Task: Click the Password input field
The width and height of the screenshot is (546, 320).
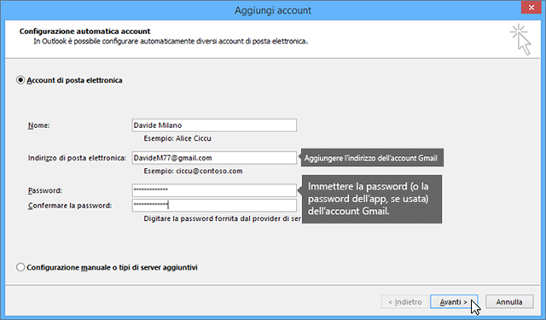Action: (x=214, y=190)
